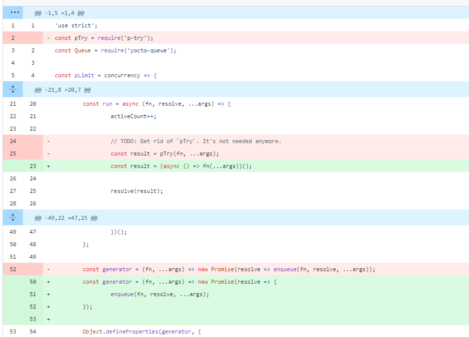
Task: Select old line number 2 on the deleted p-try row
Action: (12, 38)
